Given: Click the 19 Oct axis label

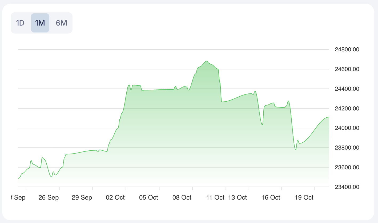Looking at the screenshot, I should pyautogui.click(x=304, y=198).
